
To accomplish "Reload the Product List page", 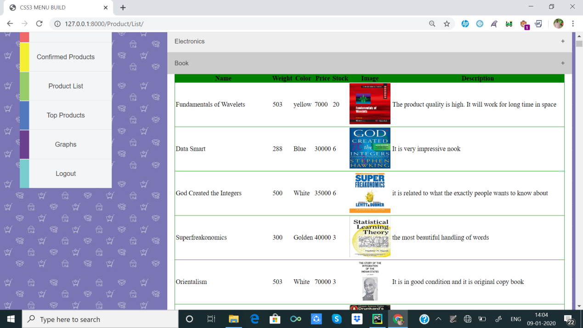I will click(x=39, y=24).
